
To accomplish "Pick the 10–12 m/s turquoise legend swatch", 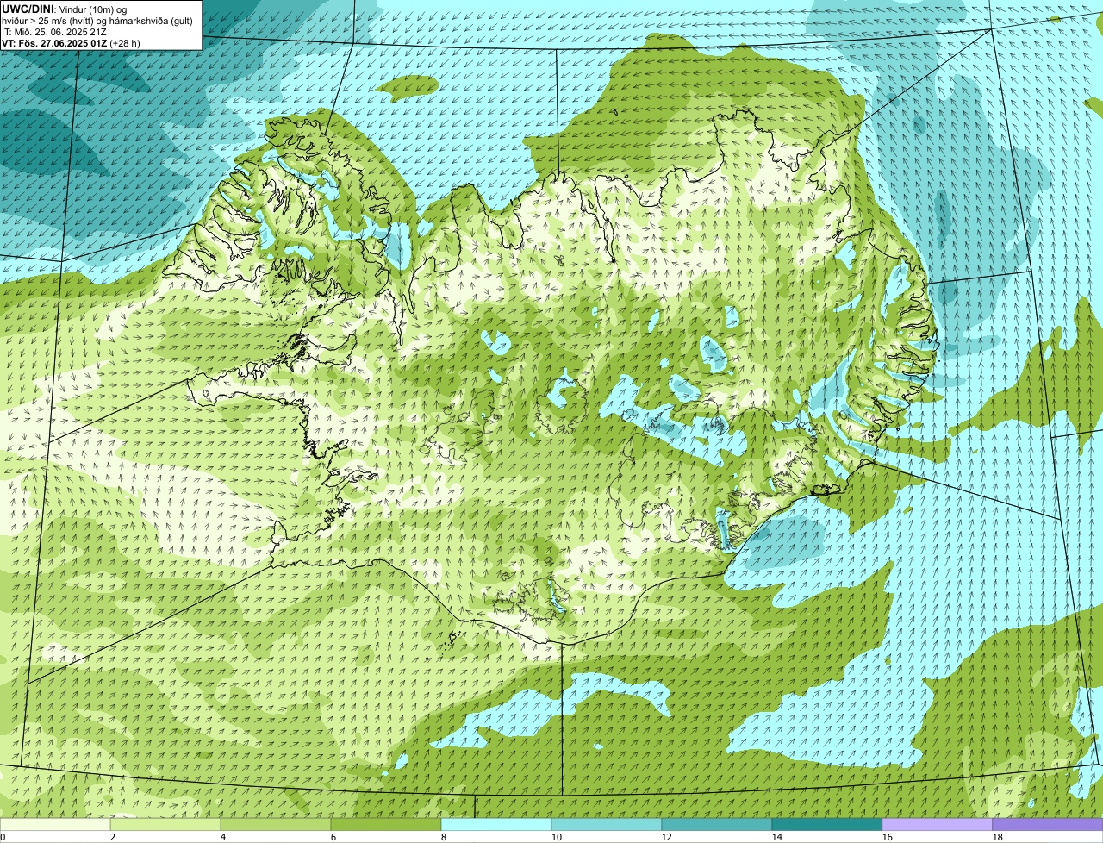I will click(x=607, y=825).
